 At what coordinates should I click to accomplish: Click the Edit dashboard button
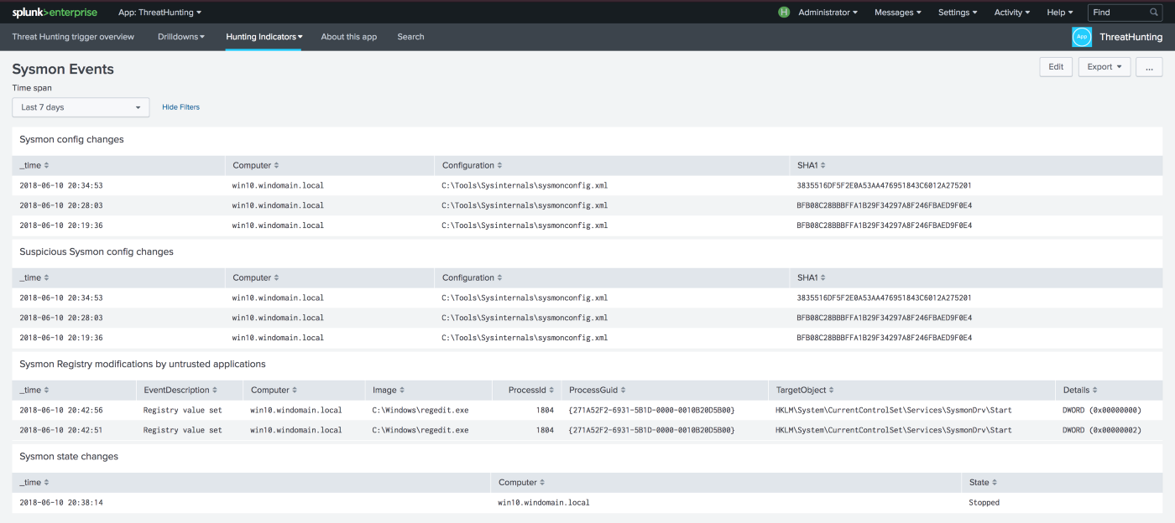click(1056, 67)
